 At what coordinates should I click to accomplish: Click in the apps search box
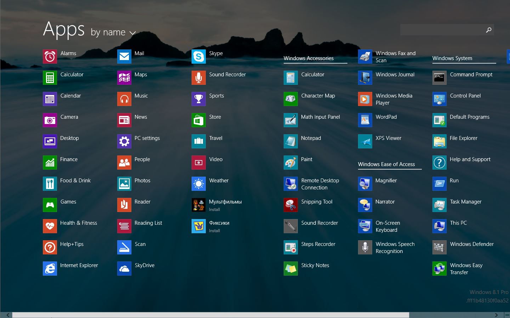[442, 30]
